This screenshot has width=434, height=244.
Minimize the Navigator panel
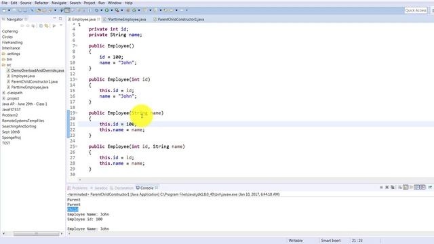click(54, 18)
